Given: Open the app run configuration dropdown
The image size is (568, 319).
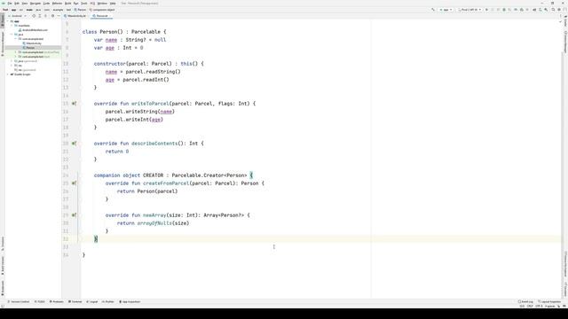Looking at the screenshot, I should (446, 10).
